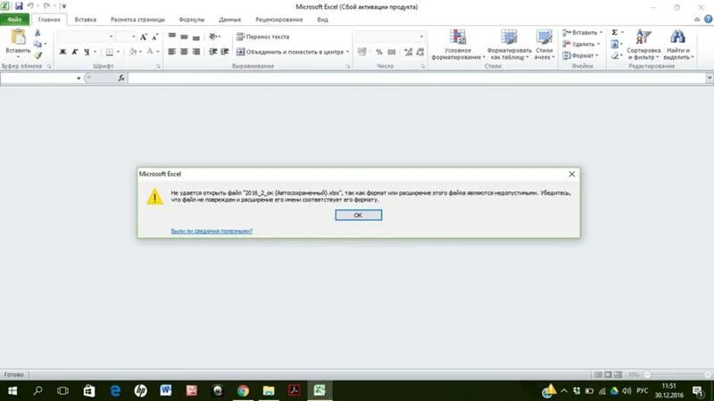Open the Данные tab
Image resolution: width=714 pixels, height=401 pixels.
click(x=229, y=20)
